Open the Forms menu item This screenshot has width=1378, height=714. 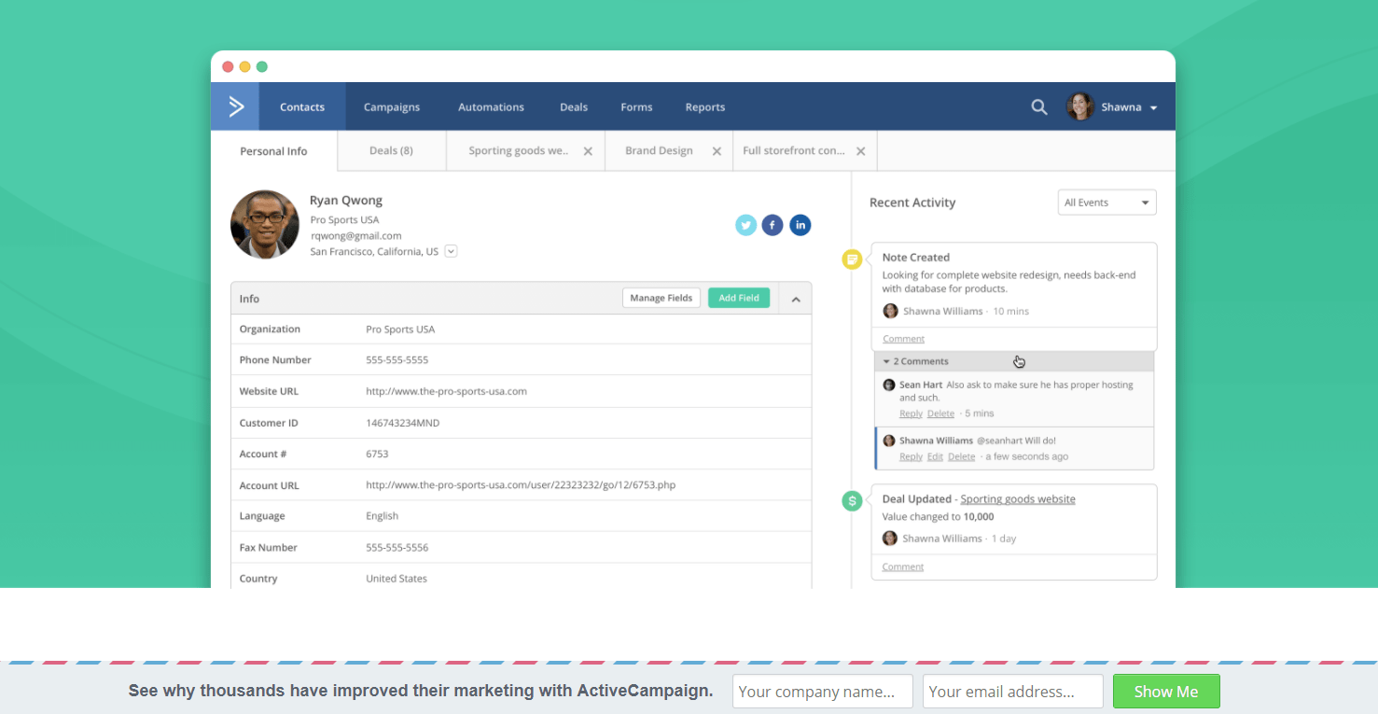[636, 107]
